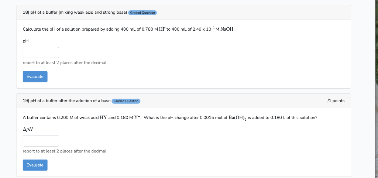
Task: Click the HY symbol in question 19
Action: coord(103,118)
